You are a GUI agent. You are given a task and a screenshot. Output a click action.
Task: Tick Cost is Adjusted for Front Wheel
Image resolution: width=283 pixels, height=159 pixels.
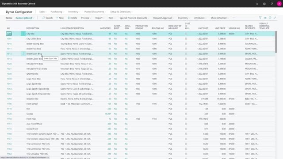pyautogui.click(x=186, y=104)
